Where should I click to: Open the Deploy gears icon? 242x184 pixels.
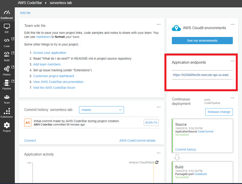tap(7, 69)
